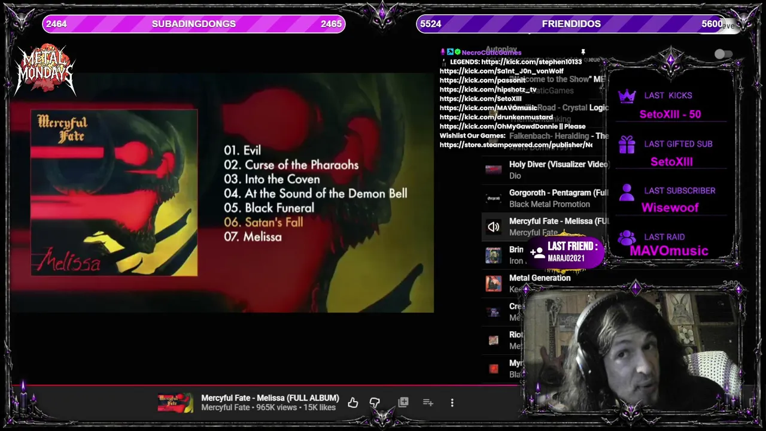Select Mercyful Fate - Melissa queue entry
This screenshot has width=766, height=431.
pyautogui.click(x=545, y=227)
